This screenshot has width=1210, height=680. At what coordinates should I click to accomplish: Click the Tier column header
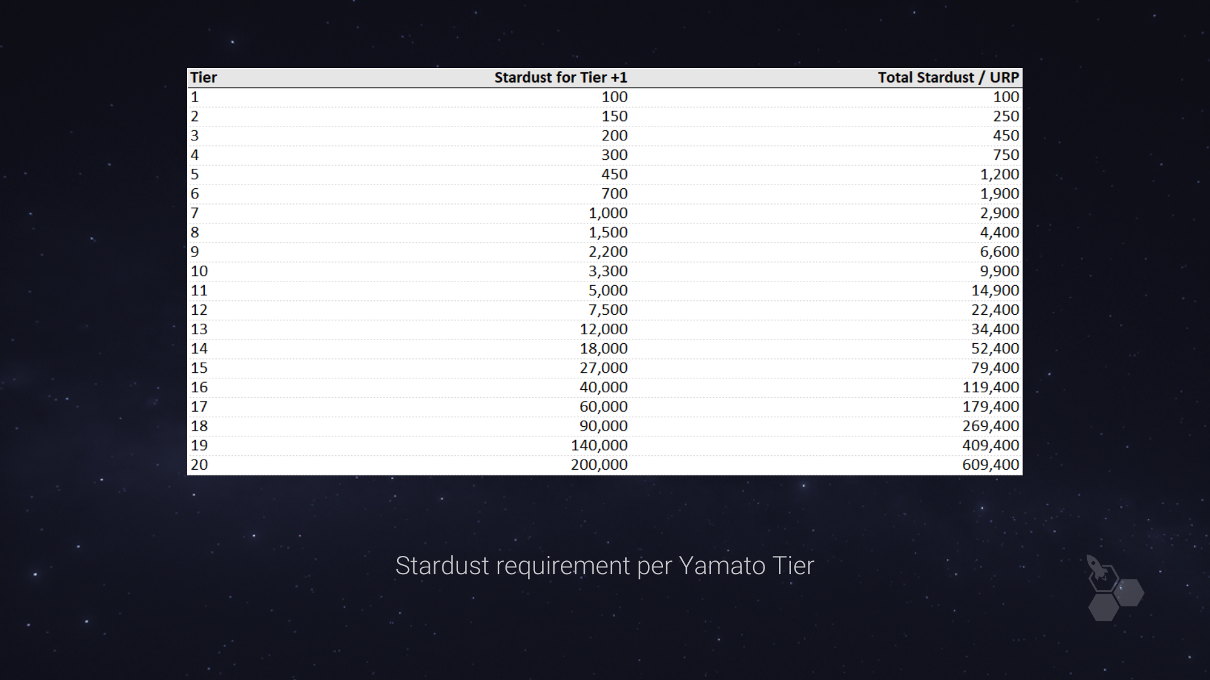point(204,77)
